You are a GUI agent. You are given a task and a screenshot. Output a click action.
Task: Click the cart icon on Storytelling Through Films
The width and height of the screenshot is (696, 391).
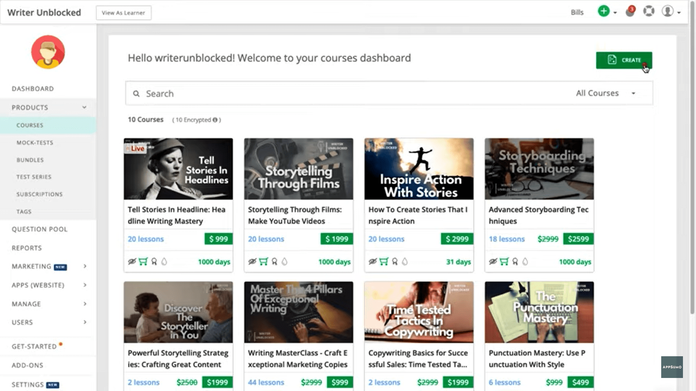click(263, 261)
